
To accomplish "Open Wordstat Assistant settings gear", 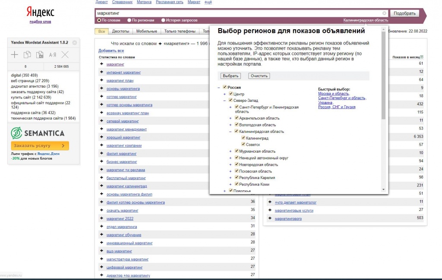I will pyautogui.click(x=75, y=42).
